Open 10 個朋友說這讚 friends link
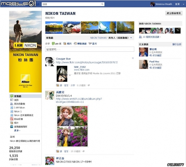 pyautogui.click(x=151, y=37)
